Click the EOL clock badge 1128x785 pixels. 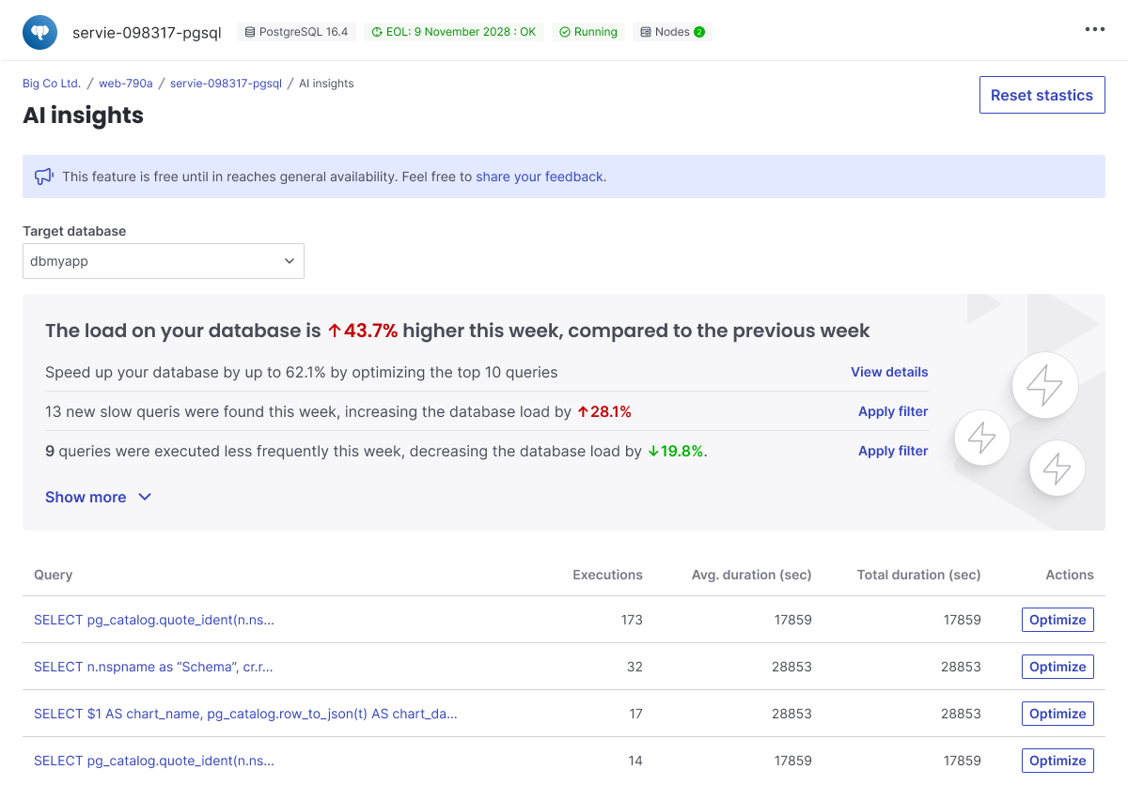(378, 31)
